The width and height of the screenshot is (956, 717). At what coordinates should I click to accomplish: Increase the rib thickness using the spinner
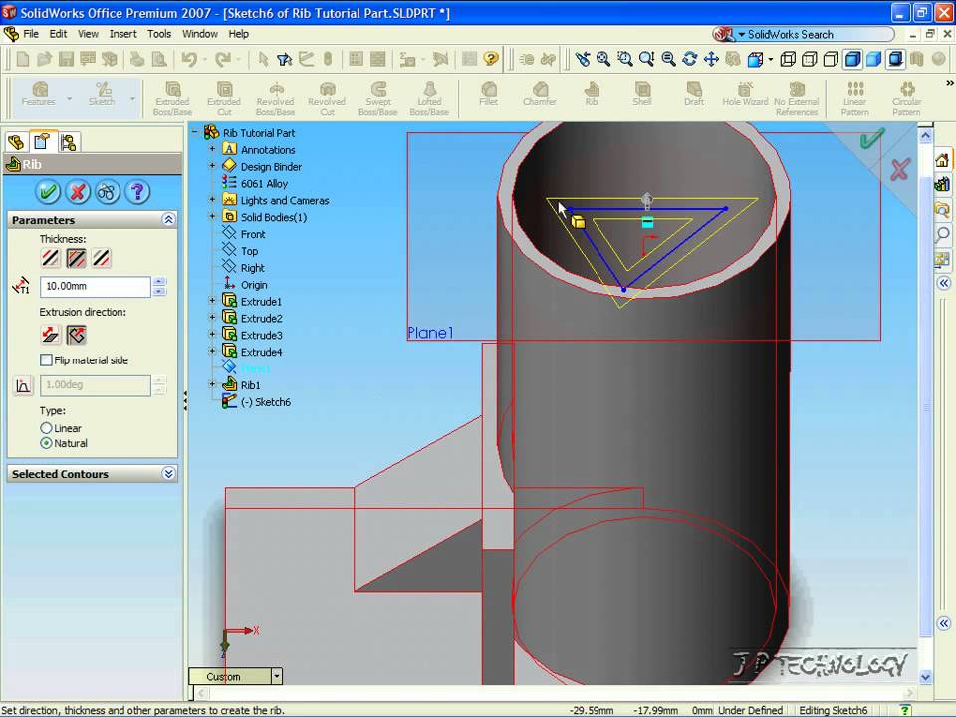(159, 281)
